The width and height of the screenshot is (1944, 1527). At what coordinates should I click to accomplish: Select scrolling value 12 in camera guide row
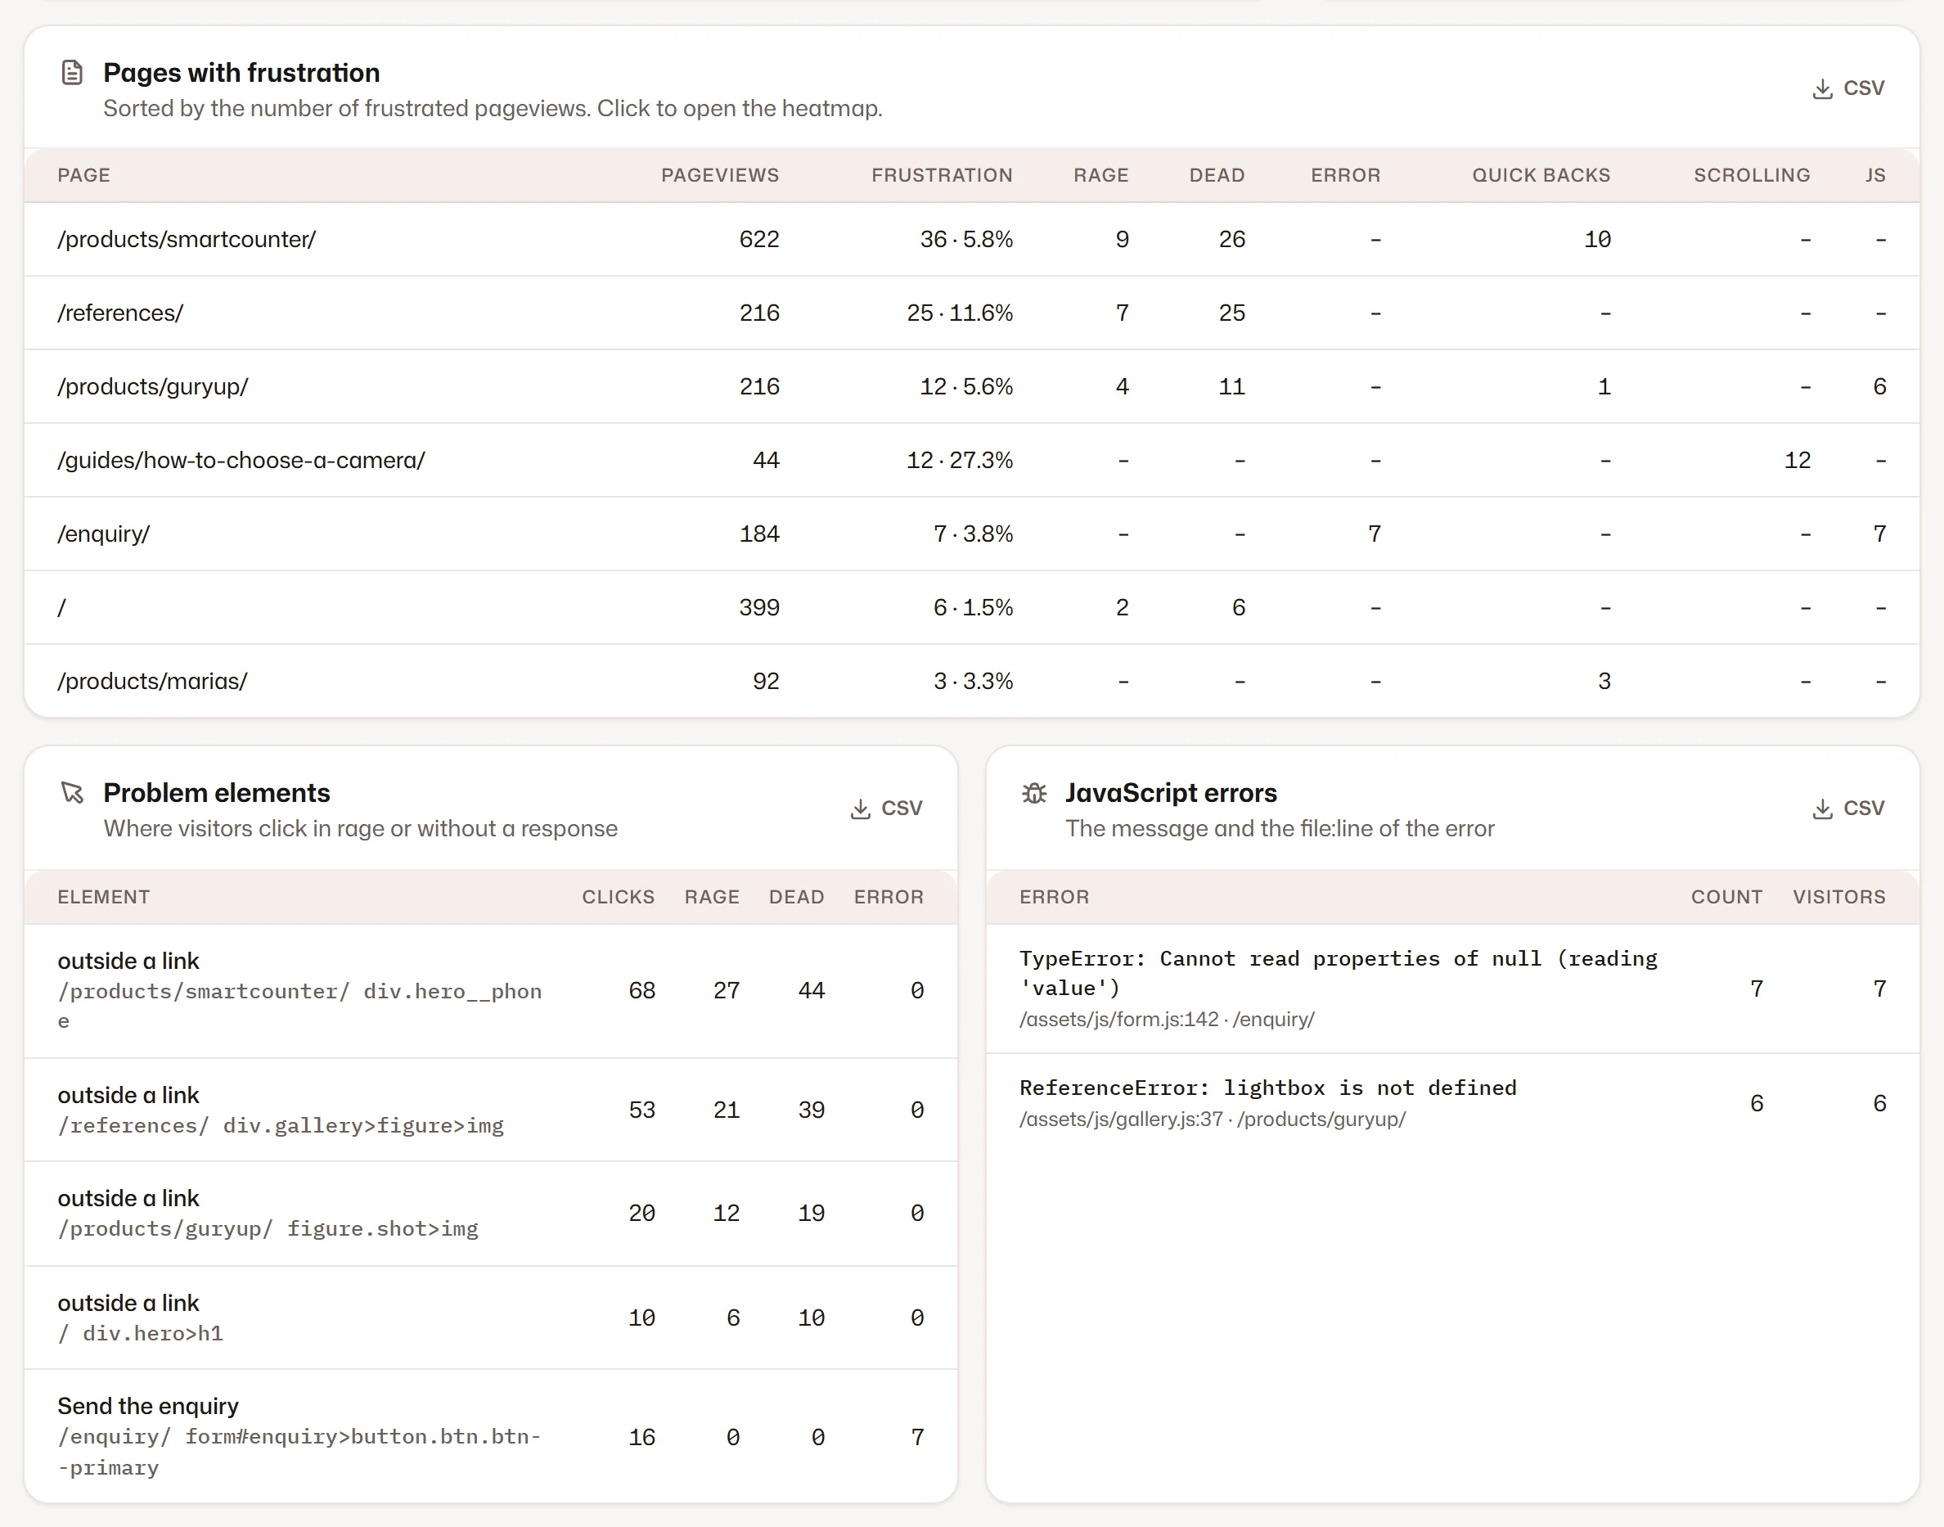[1798, 461]
